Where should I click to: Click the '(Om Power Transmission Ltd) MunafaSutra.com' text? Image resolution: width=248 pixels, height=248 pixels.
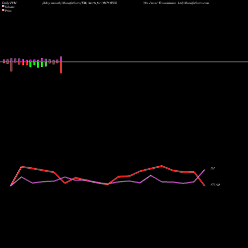click(x=176, y=3)
